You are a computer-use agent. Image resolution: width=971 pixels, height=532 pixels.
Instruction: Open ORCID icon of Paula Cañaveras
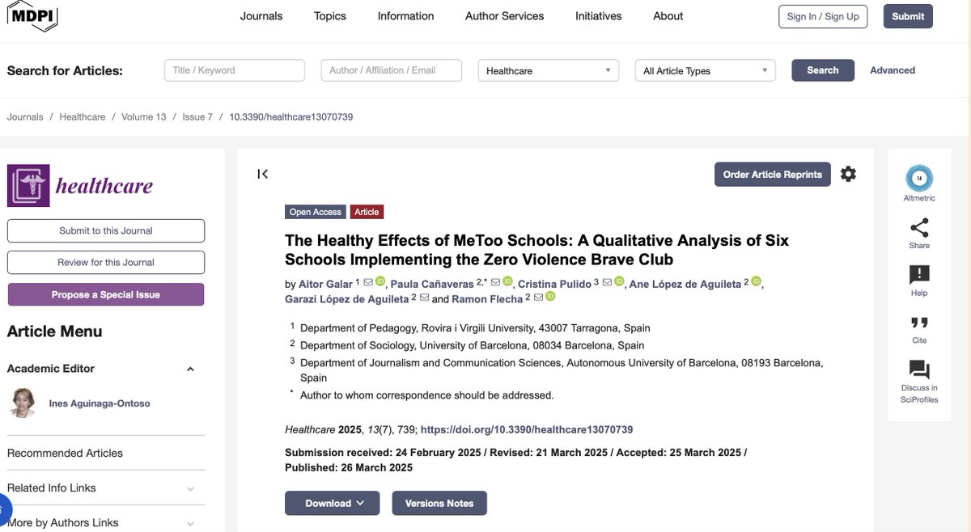coord(507,281)
